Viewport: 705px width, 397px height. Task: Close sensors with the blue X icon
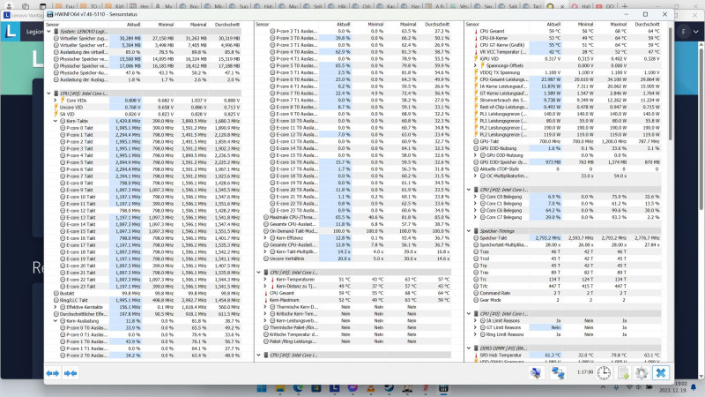tap(661, 372)
